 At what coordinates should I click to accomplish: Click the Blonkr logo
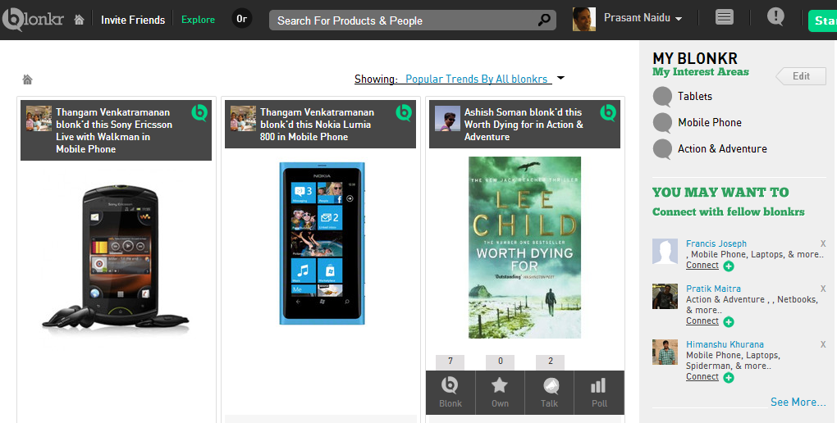[33, 20]
